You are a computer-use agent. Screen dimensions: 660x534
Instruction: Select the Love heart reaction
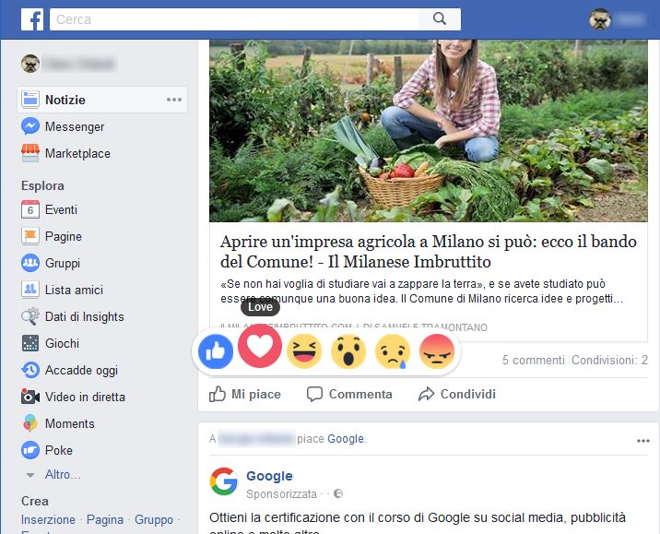260,346
